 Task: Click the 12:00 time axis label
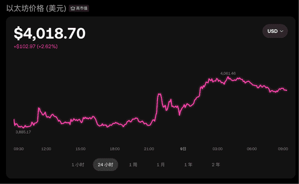point(46,149)
